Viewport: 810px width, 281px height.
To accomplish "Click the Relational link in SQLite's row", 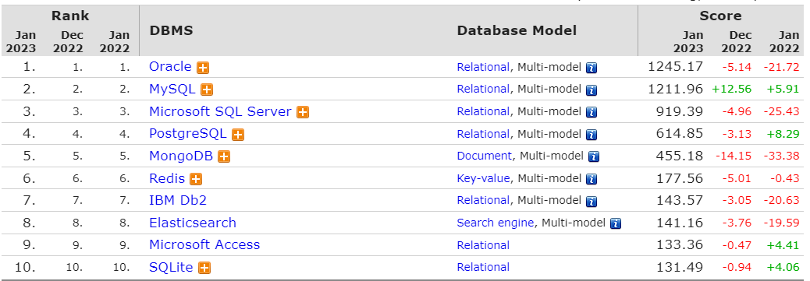I will pyautogui.click(x=483, y=267).
